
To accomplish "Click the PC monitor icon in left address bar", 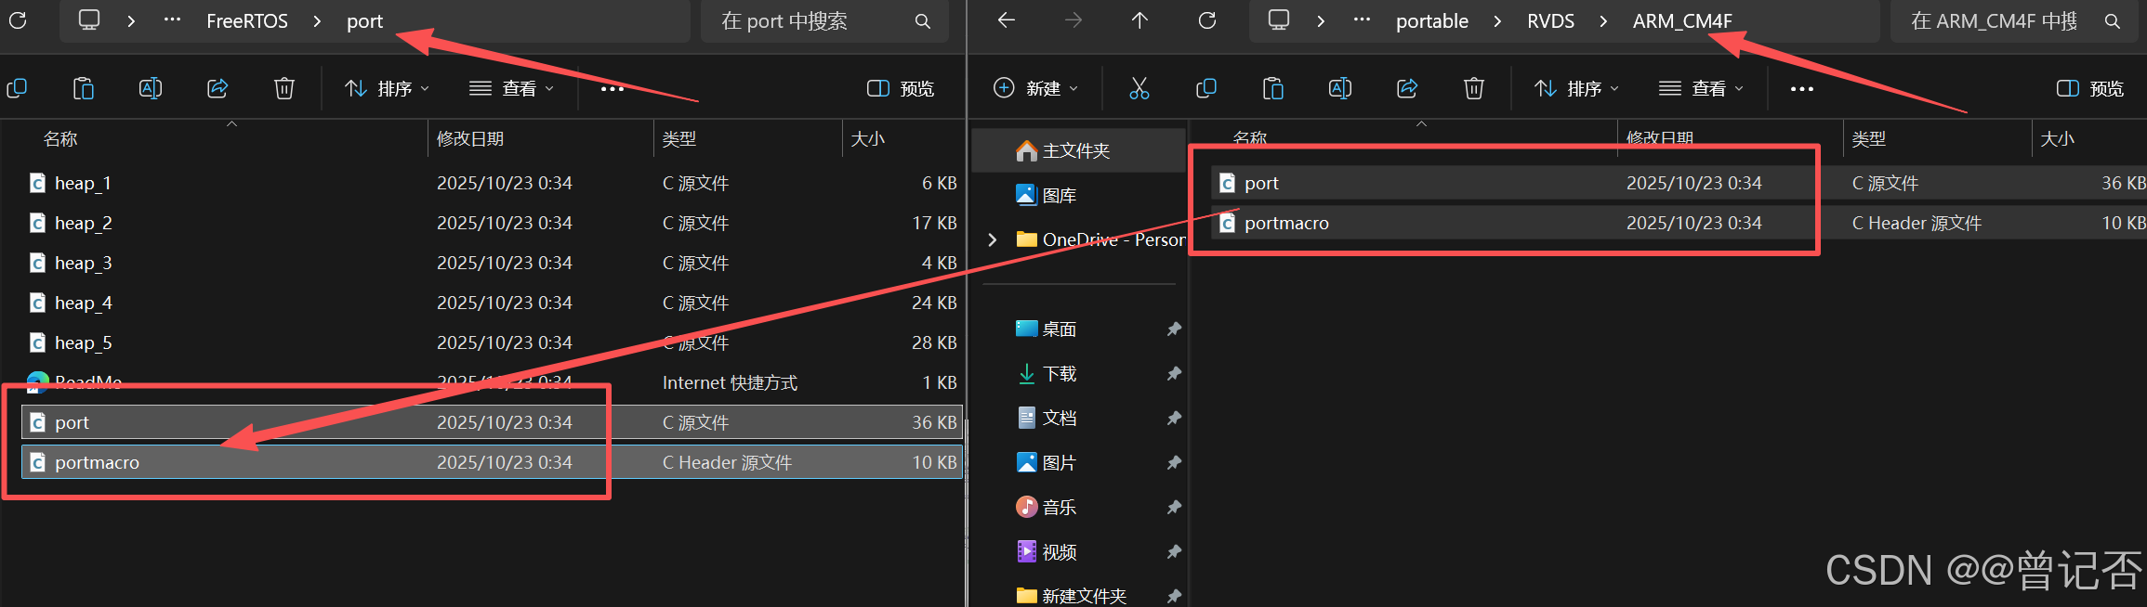I will pos(89,19).
